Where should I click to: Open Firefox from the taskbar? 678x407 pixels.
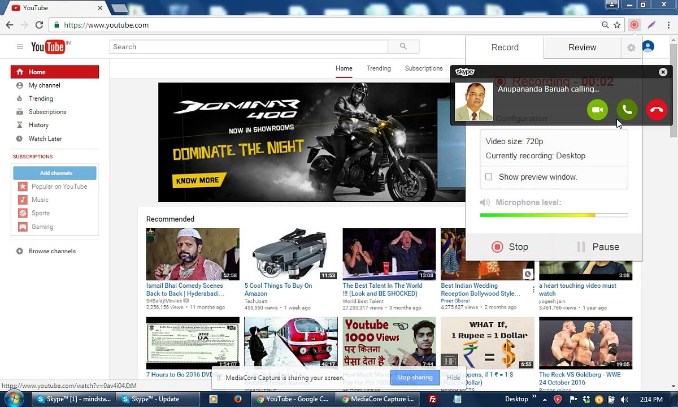237,399
